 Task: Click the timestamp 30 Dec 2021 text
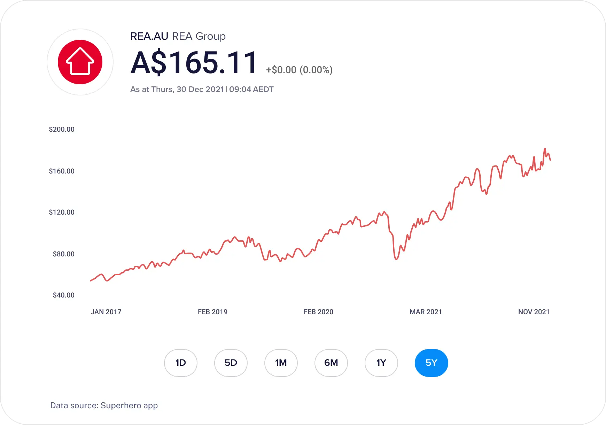tap(200, 89)
